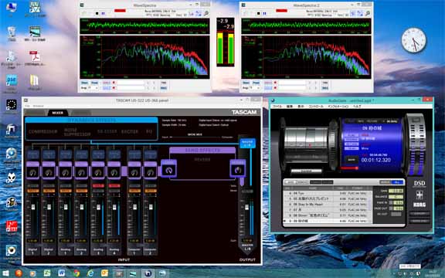This screenshot has height=278, width=445.
Task: Toggle the red button on Analog 3 channel
Action: [x=98, y=186]
